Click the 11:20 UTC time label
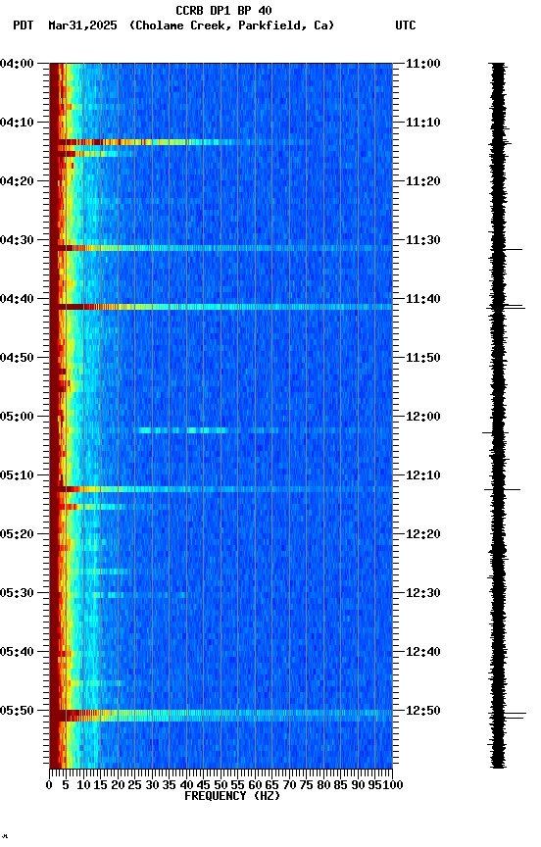 pos(423,181)
